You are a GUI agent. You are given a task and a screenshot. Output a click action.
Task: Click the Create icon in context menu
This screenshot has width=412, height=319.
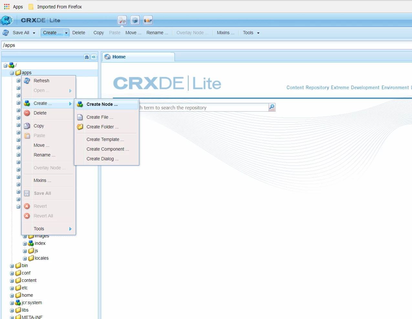point(27,103)
